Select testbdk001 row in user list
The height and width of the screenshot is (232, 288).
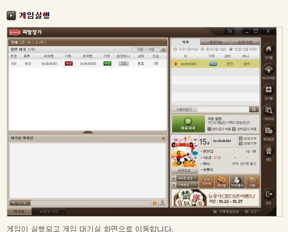coord(215,64)
